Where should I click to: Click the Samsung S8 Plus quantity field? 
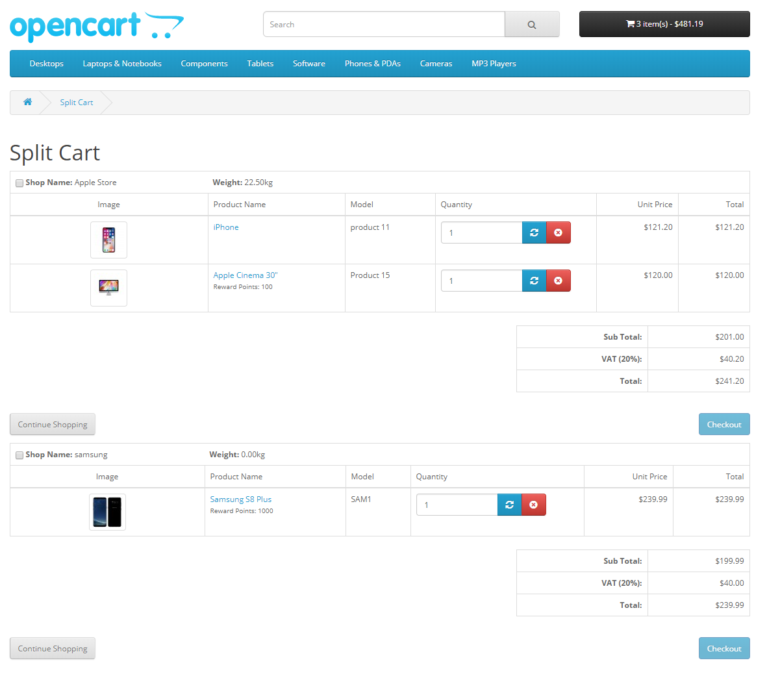pyautogui.click(x=457, y=505)
